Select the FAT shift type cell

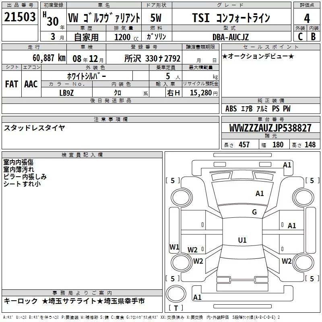point(11,84)
